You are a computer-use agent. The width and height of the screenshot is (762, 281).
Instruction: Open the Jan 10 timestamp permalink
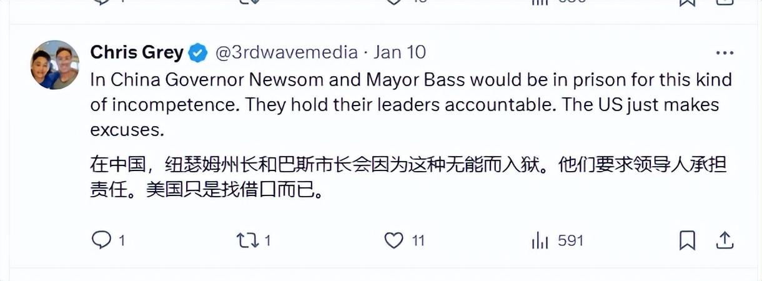point(400,52)
